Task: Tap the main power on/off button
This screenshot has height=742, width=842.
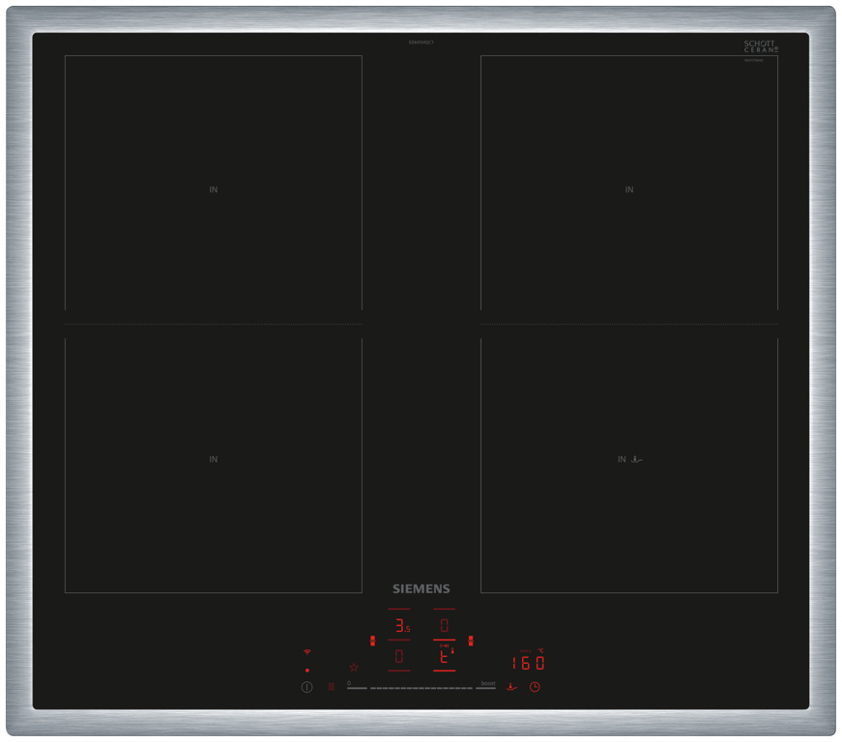Action: [306, 687]
